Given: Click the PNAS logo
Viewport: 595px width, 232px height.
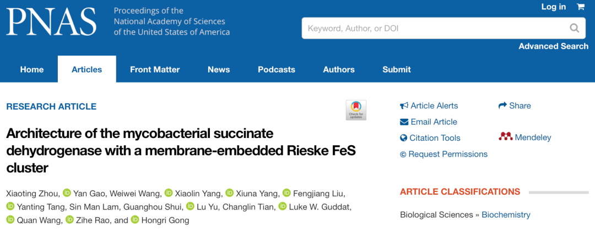Looking at the screenshot, I should [x=51, y=21].
